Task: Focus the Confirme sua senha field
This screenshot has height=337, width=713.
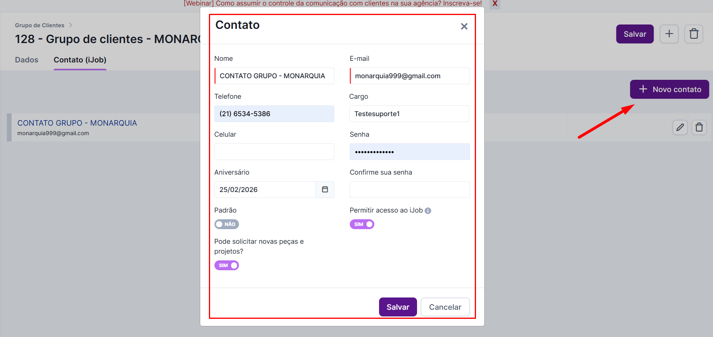Action: tap(410, 190)
